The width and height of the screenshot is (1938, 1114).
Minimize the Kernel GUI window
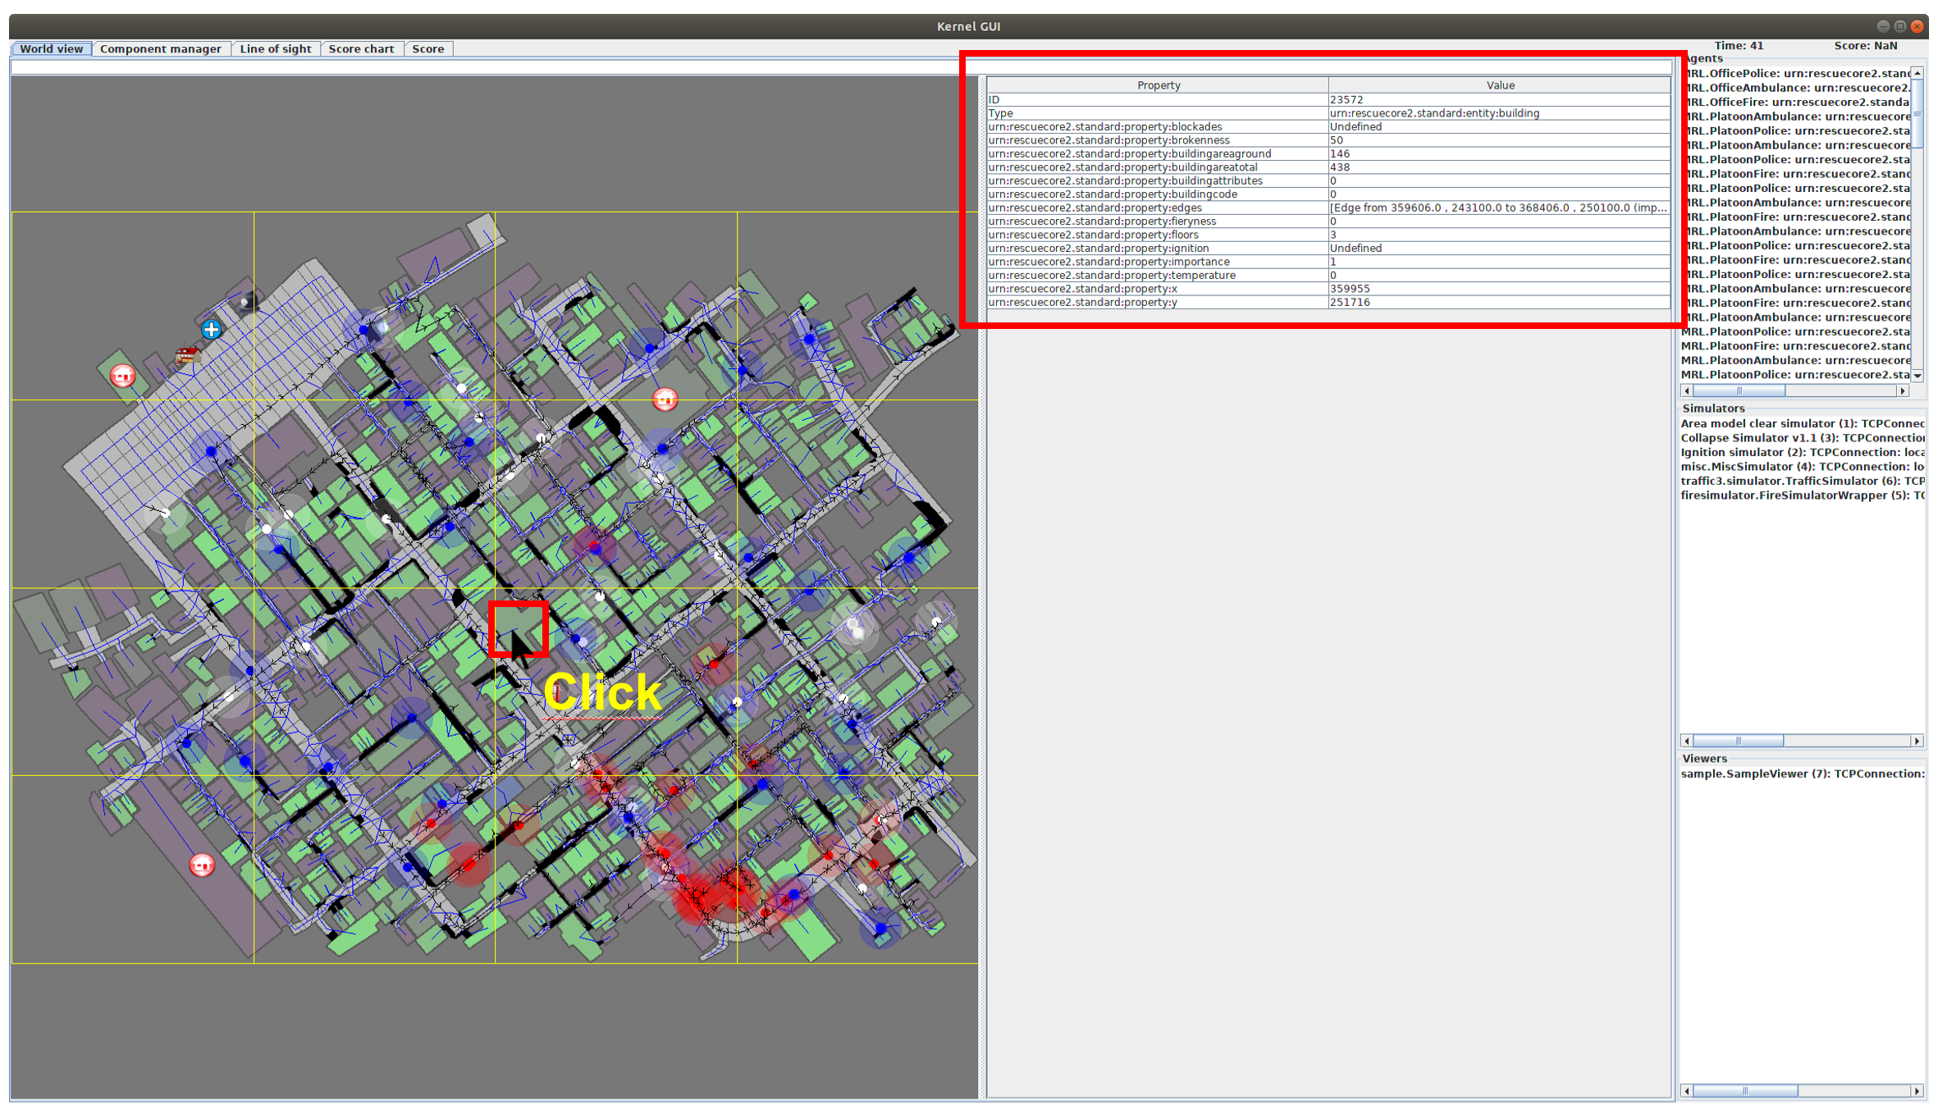pyautogui.click(x=1883, y=26)
